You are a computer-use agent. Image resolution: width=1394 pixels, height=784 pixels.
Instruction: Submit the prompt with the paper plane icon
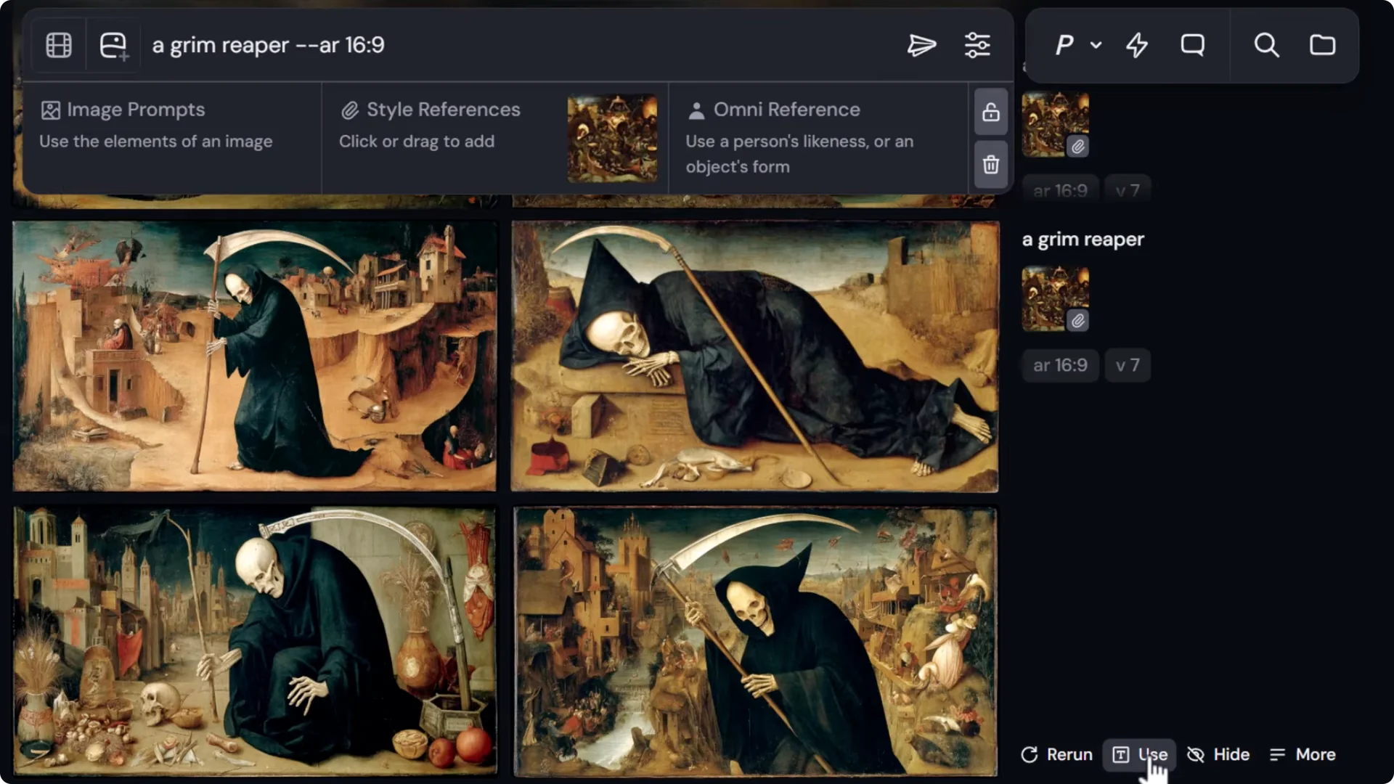tap(922, 45)
